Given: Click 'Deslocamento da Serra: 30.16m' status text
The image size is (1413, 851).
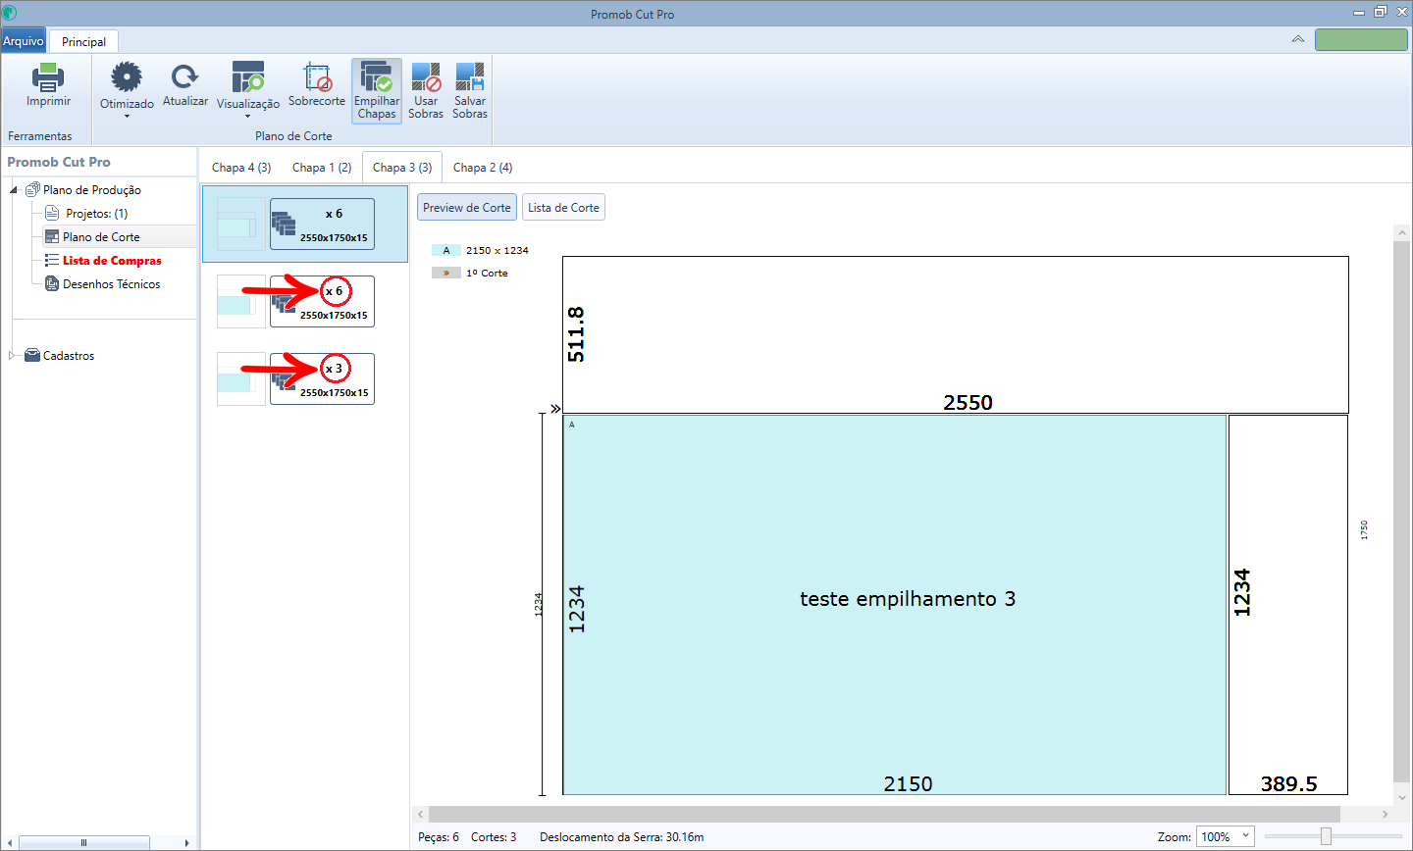Looking at the screenshot, I should point(622,837).
